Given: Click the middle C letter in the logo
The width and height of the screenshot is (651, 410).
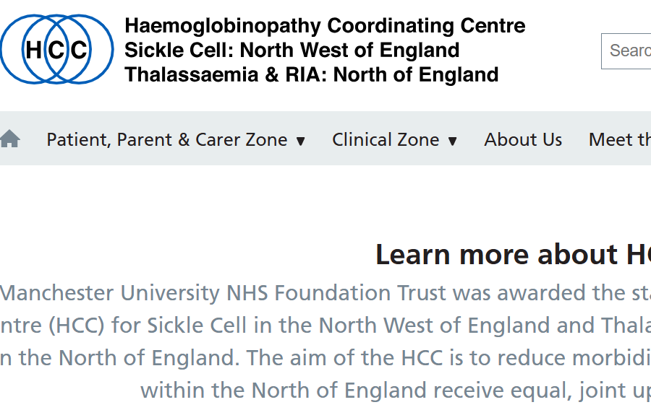Looking at the screenshot, I should pos(56,50).
